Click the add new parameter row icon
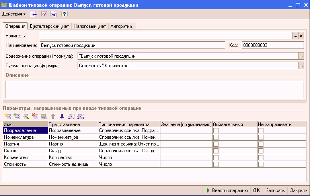The width and height of the screenshot is (310, 196). [x=6, y=116]
